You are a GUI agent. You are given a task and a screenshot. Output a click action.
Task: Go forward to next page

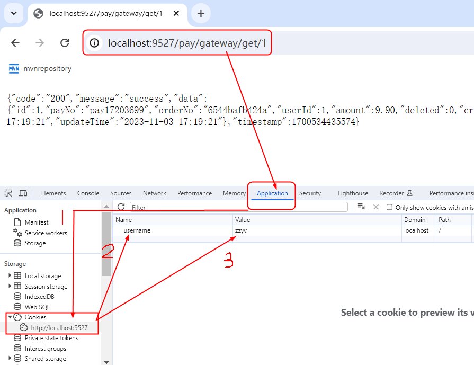pyautogui.click(x=40, y=43)
